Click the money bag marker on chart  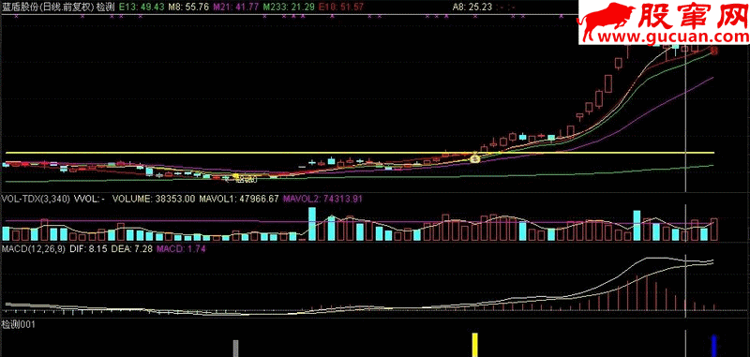pos(474,157)
